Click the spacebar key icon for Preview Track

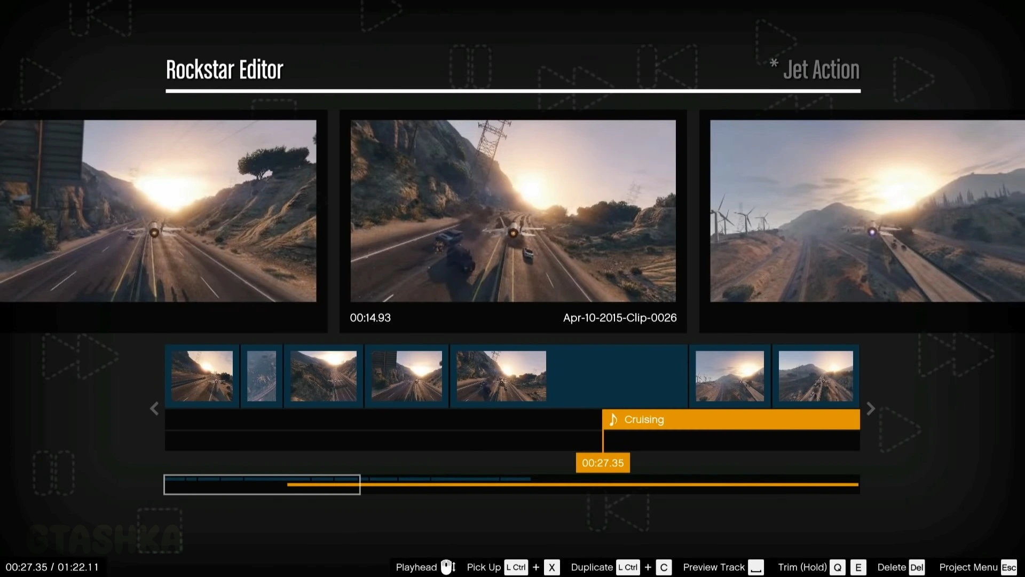pos(756,567)
